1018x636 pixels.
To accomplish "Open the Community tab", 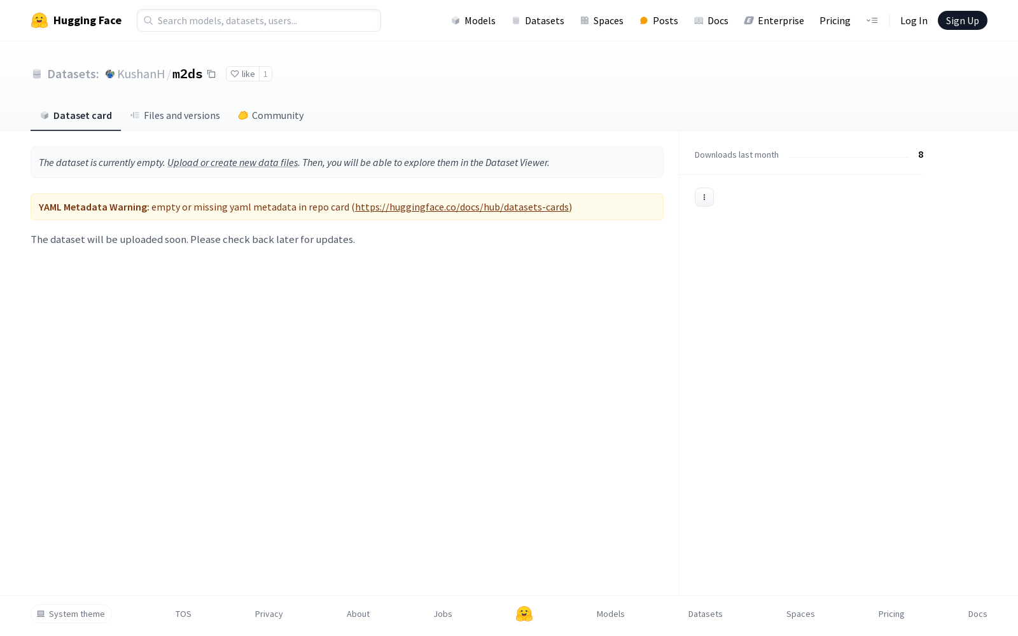I will pyautogui.click(x=271, y=116).
